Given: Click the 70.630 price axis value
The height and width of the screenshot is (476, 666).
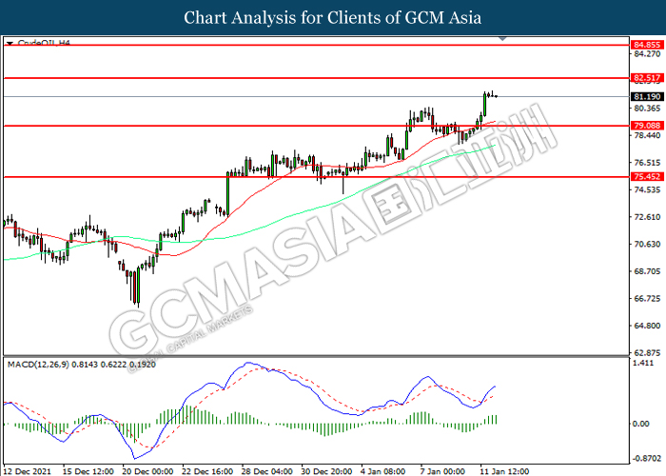Looking at the screenshot, I should pos(647,245).
